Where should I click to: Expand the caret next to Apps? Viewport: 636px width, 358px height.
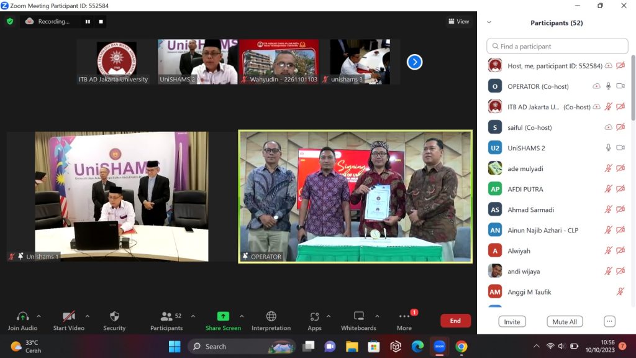tap(329, 316)
